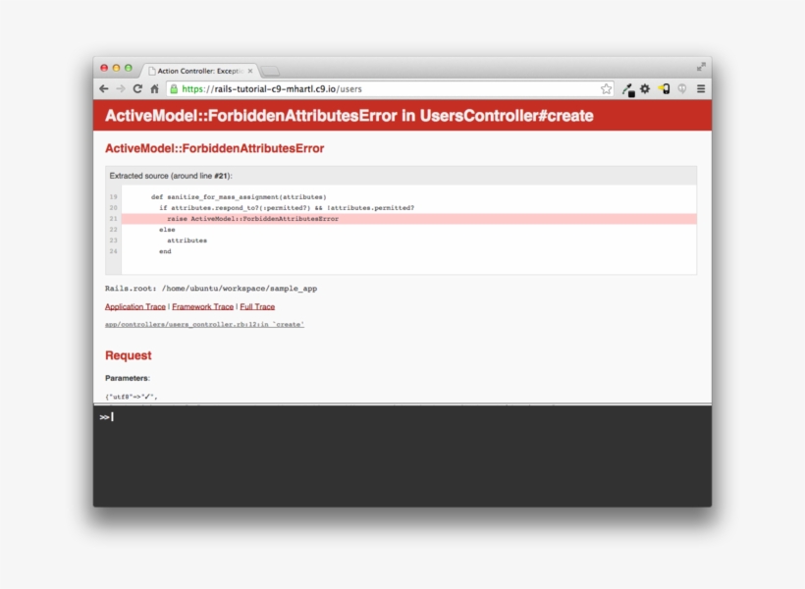This screenshot has width=805, height=589.
Task: Toggle fullscreen with the window expand arrows
Action: pyautogui.click(x=701, y=67)
